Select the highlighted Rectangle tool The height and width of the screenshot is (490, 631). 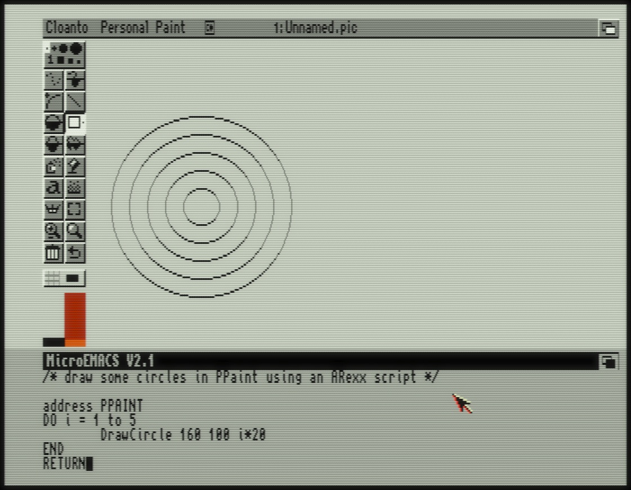pyautogui.click(x=75, y=123)
